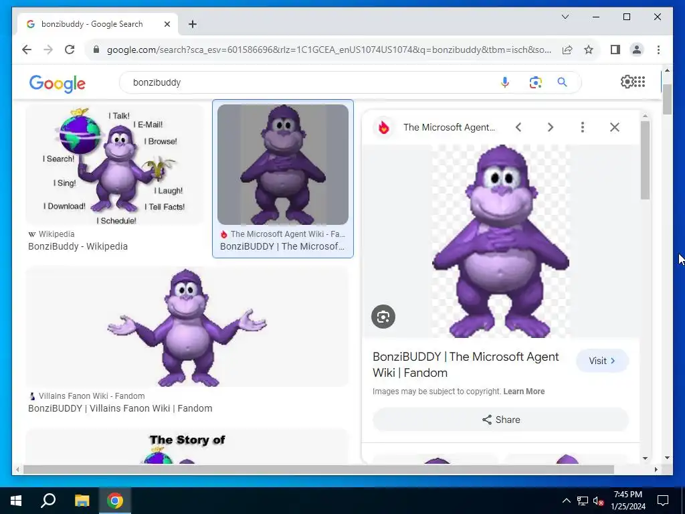This screenshot has height=514, width=685.
Task: Close the bonzibuddy Google Search tab
Action: (x=167, y=24)
